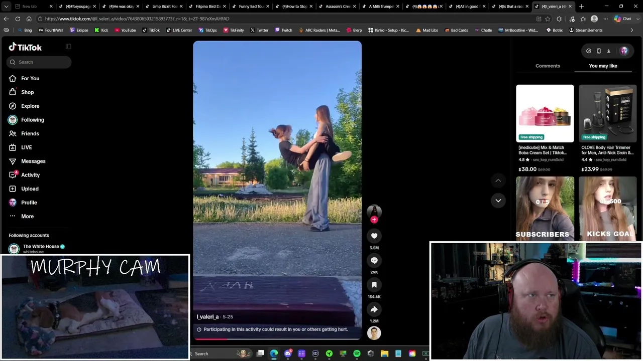Open the SUBSCRIBERS video thumbnail
Screen dimensions: 643x361
pos(545,209)
